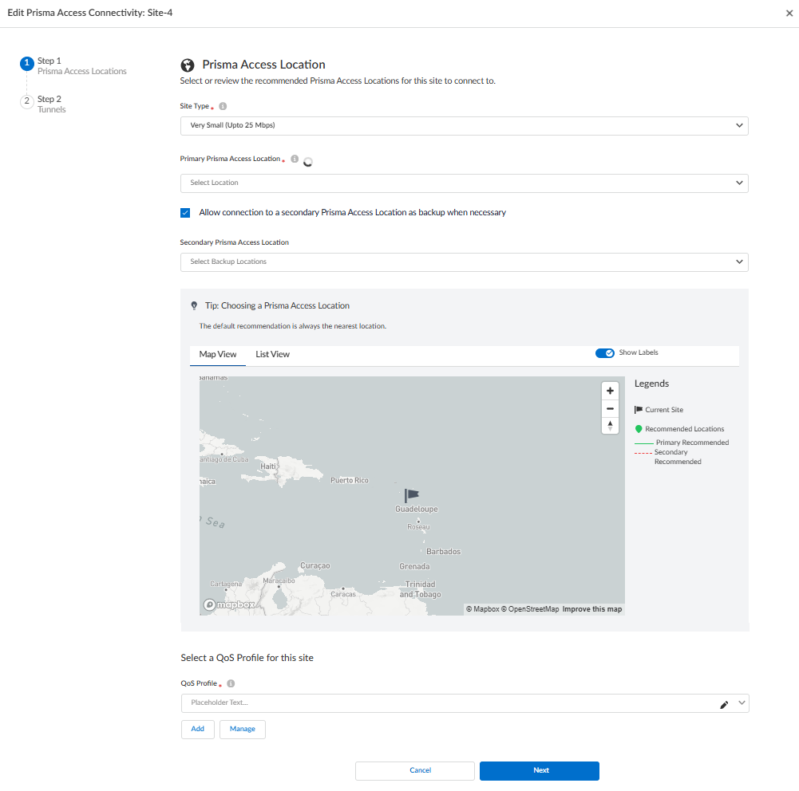Image resolution: width=799 pixels, height=791 pixels.
Task: Reset map bearing with compass button
Action: [610, 426]
